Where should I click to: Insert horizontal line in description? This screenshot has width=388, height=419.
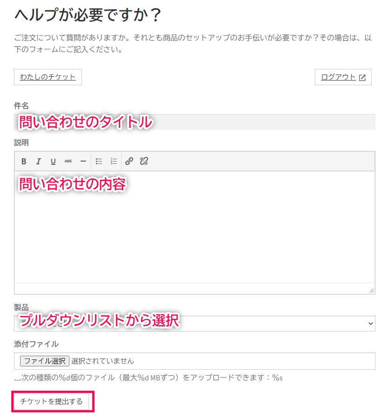pos(83,162)
